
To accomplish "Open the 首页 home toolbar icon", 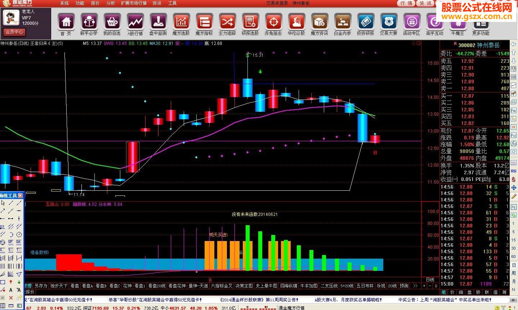I will point(66,21).
